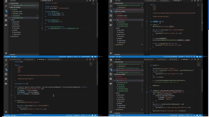Expand calculator_server folder in top-left window
Image resolution: width=209 pixels, height=117 pixels.
(17, 14)
